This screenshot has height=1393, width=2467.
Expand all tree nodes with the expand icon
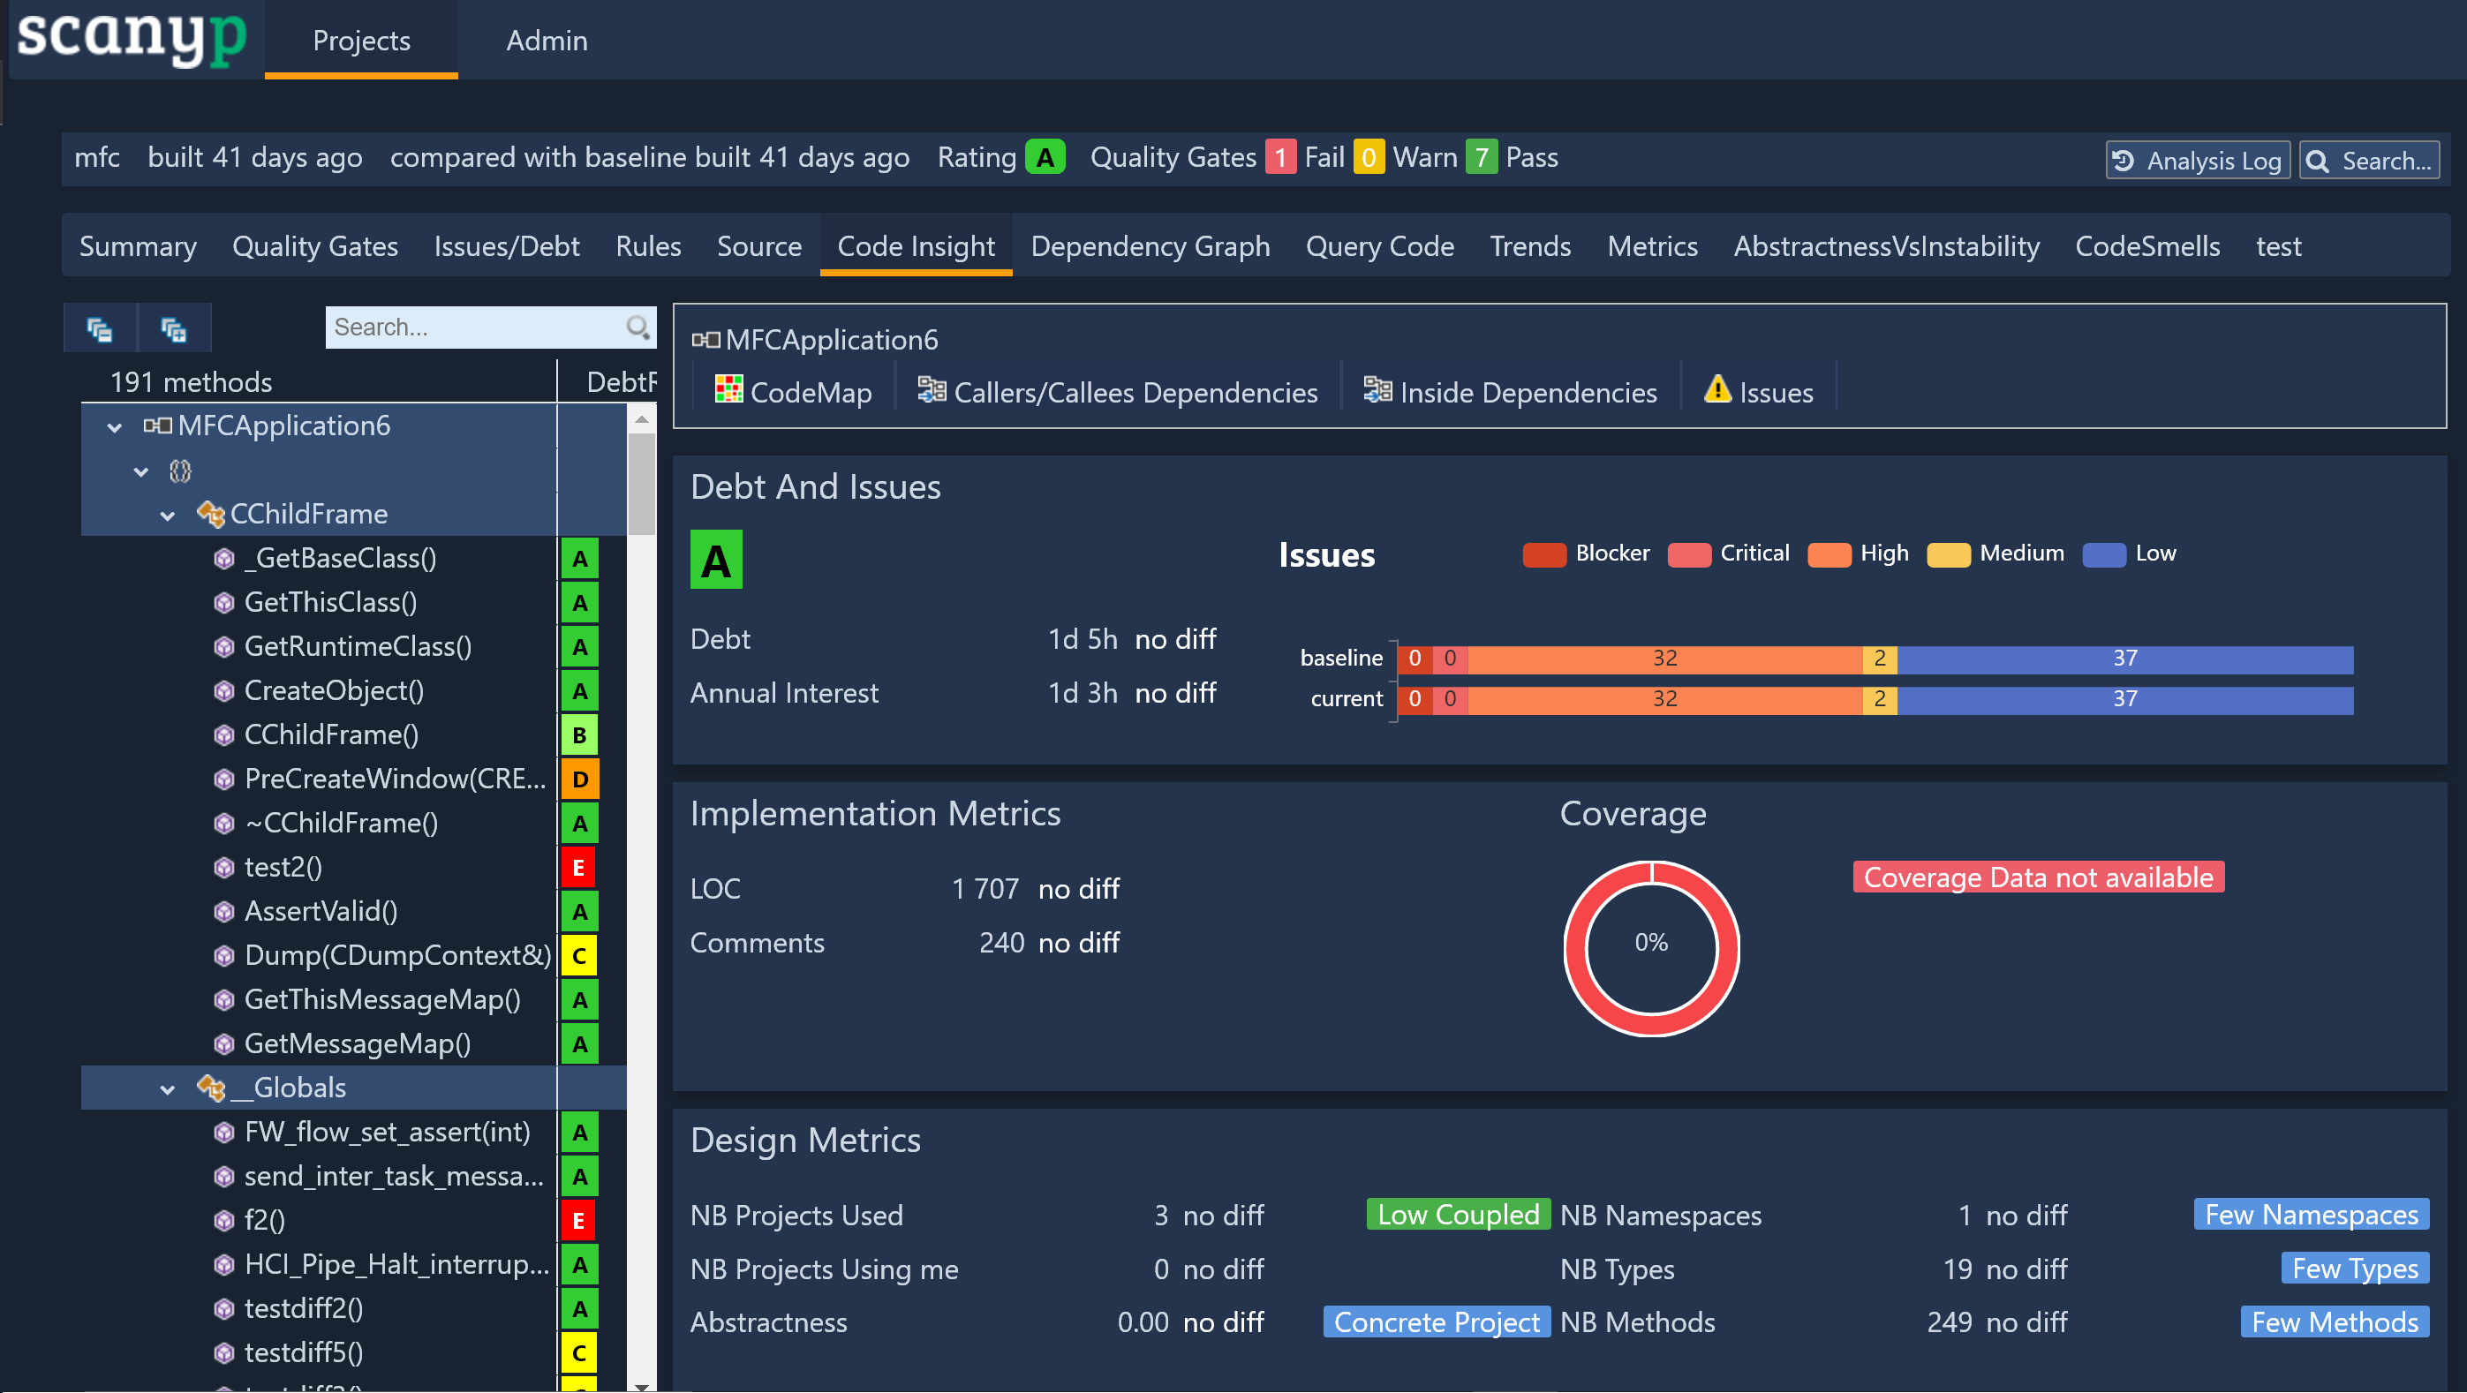point(174,328)
